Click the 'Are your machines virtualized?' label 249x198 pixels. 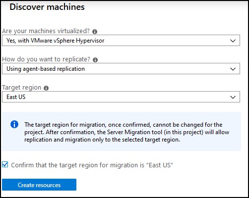[x=46, y=31]
